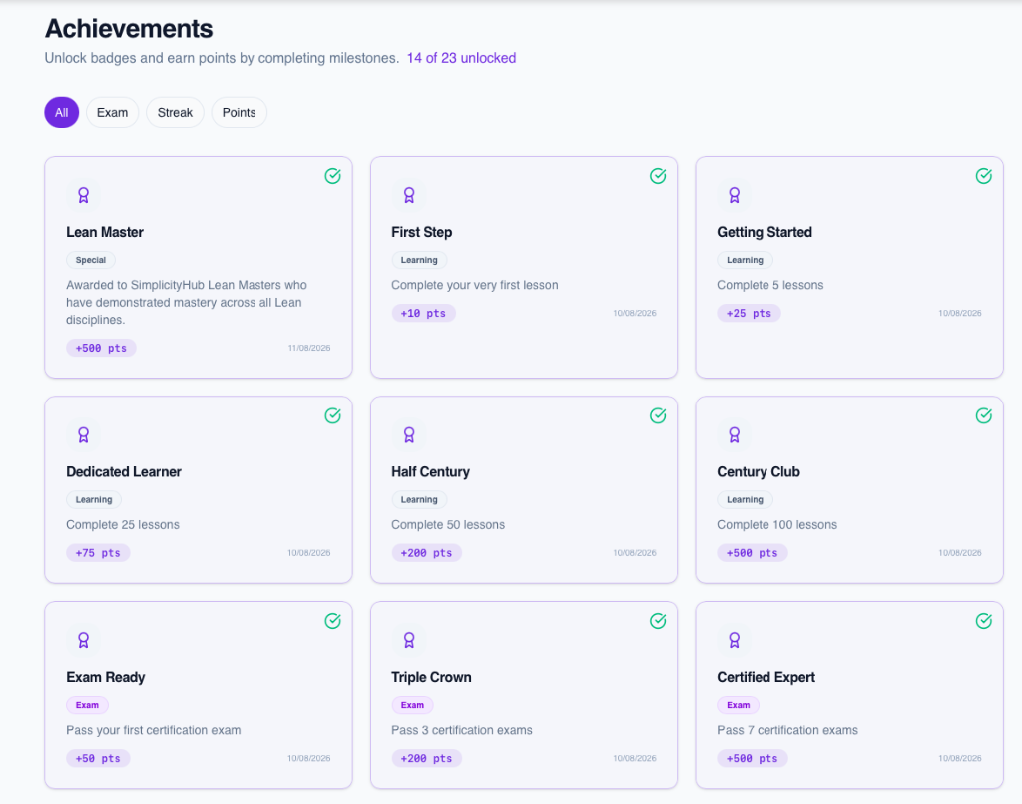
Task: Filter achievements by Points
Action: click(x=239, y=112)
